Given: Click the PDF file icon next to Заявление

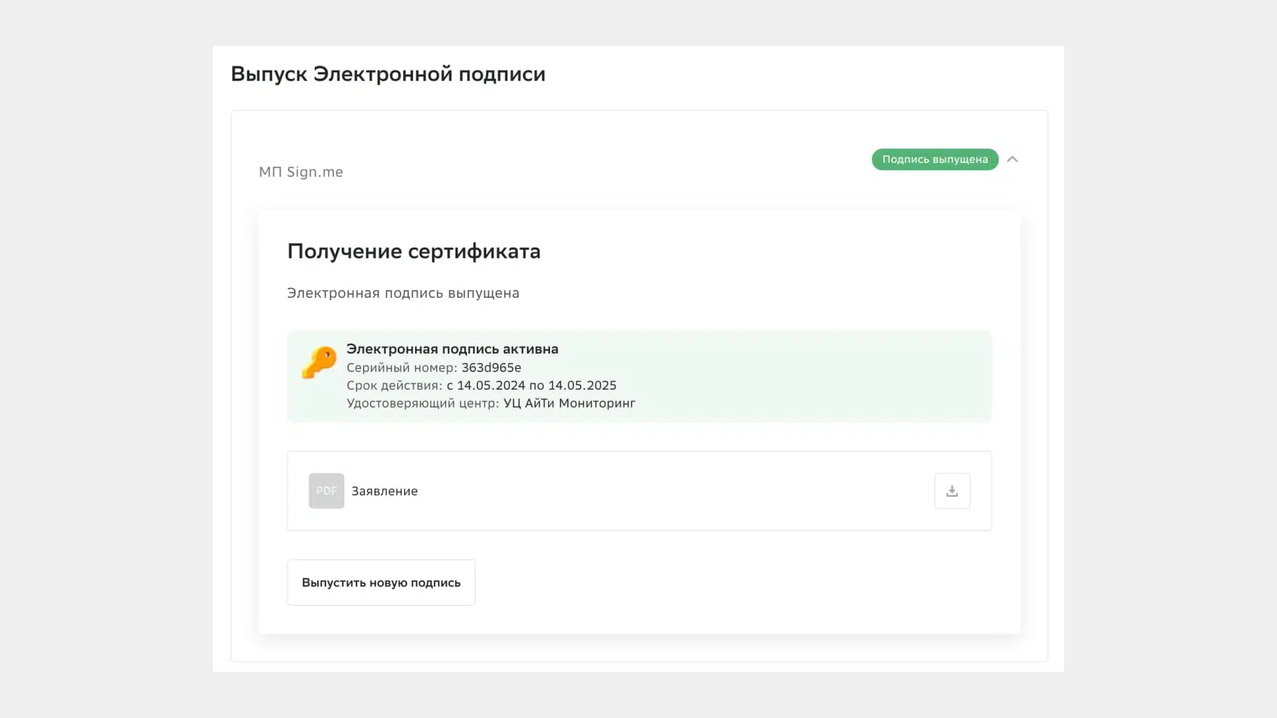Looking at the screenshot, I should [x=326, y=491].
